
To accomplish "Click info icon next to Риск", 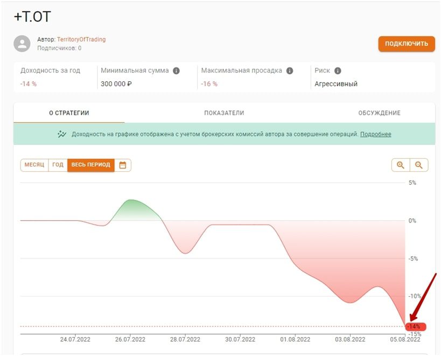I will click(x=338, y=71).
